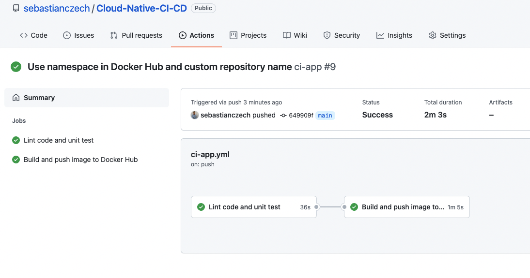
Task: Open the main branch label
Action: [325, 116]
